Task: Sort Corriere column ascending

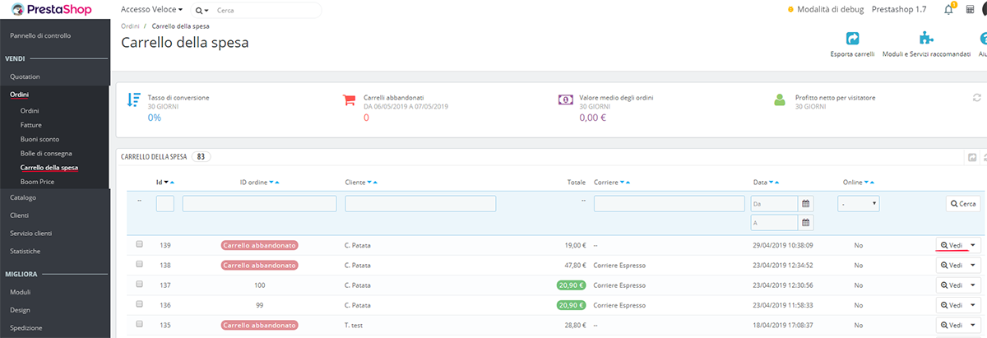Action: 629,182
